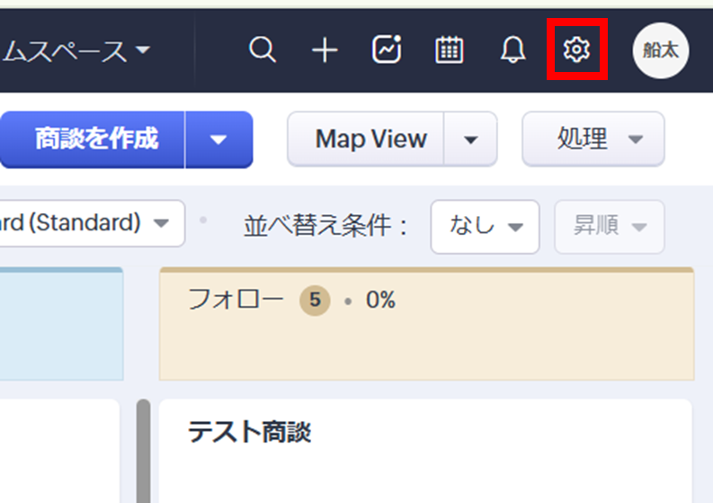Open the calendar icon

tap(449, 50)
